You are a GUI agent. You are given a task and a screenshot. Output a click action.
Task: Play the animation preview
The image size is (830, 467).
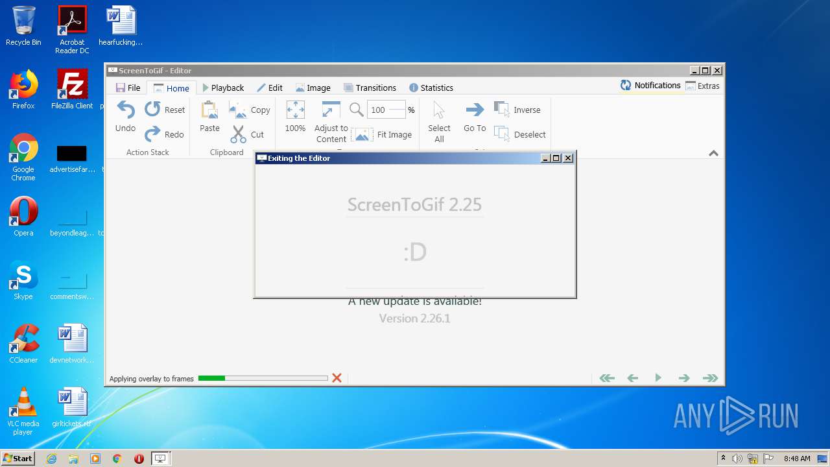pos(658,377)
